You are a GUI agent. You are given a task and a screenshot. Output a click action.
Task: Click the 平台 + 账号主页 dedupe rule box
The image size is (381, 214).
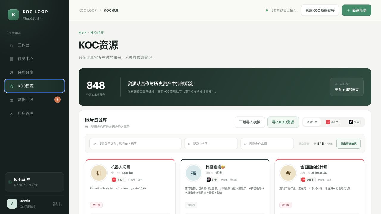pos(347,87)
